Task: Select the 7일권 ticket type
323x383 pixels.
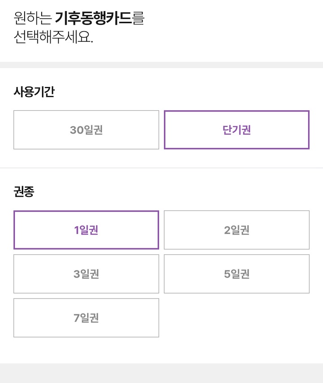Action: (86, 318)
